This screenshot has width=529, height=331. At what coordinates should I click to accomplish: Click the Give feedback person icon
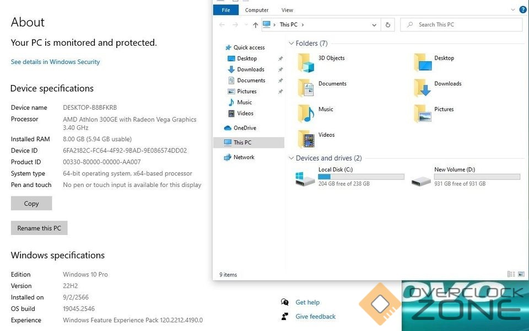click(x=285, y=317)
